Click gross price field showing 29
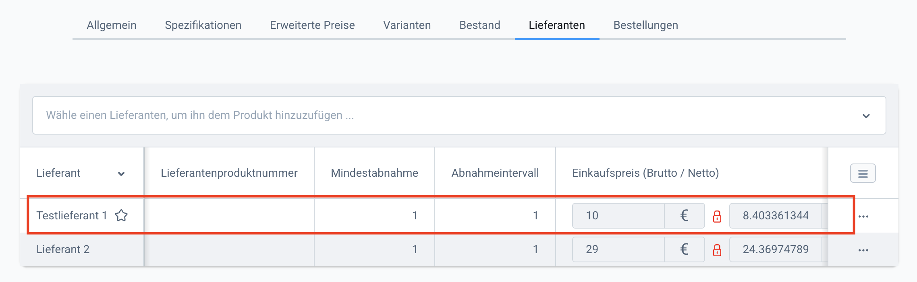Image resolution: width=917 pixels, height=282 pixels. tap(618, 249)
